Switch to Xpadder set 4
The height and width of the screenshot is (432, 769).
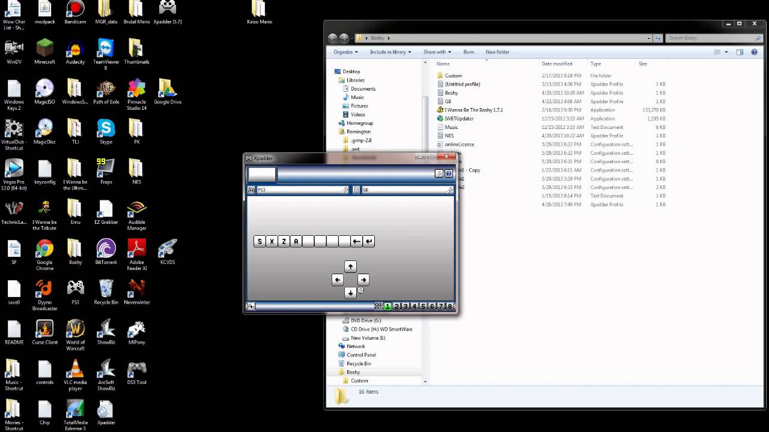(x=414, y=306)
